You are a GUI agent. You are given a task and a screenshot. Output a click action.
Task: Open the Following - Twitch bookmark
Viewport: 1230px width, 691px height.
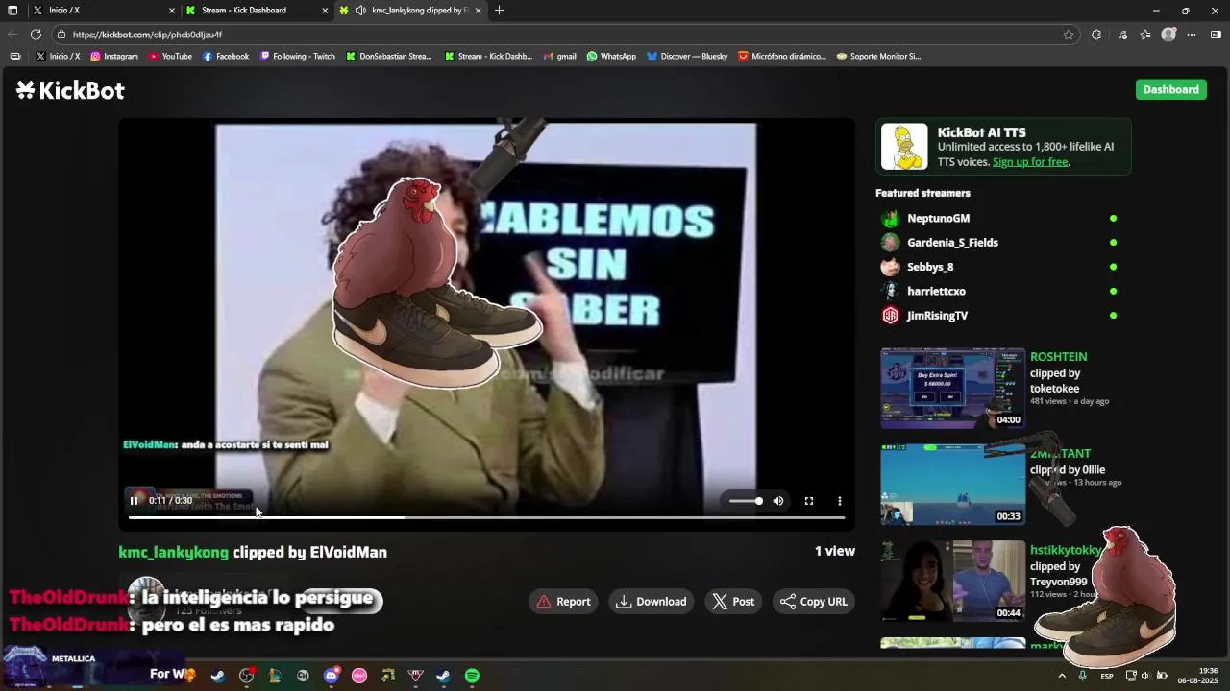click(298, 57)
